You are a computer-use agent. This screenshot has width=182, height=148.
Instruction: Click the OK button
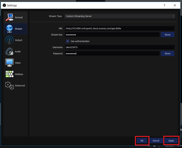pos(142,141)
